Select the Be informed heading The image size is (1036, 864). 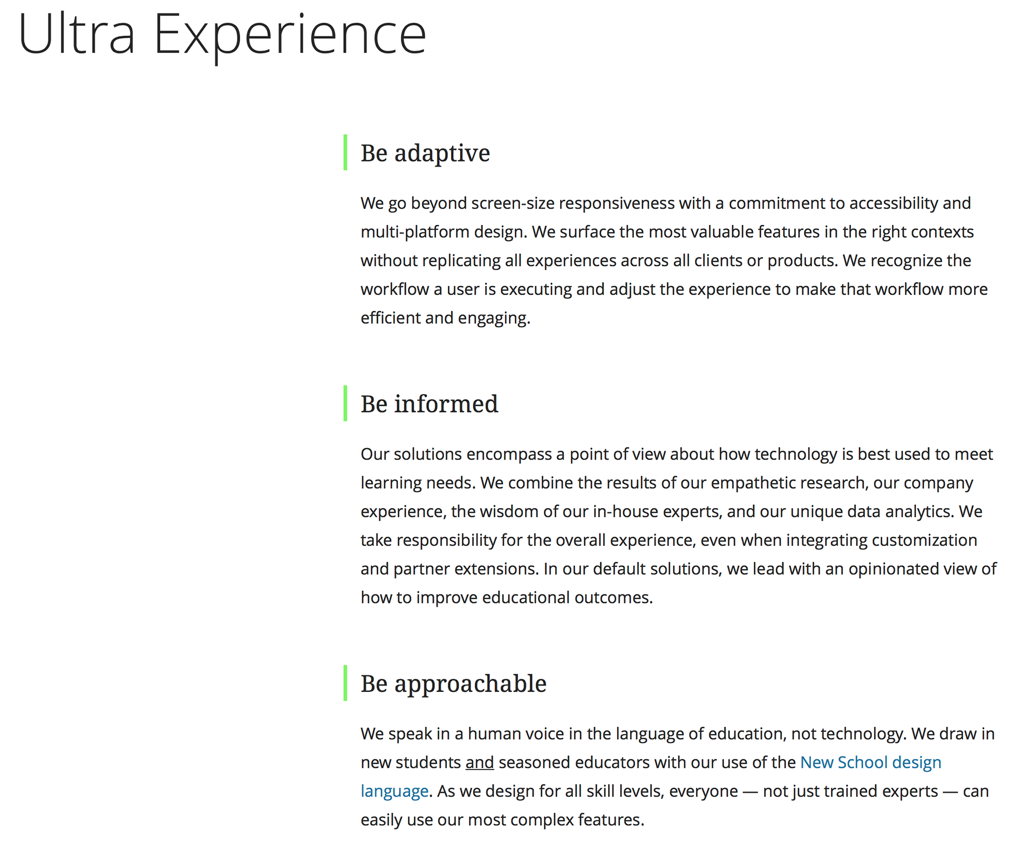[x=430, y=403]
